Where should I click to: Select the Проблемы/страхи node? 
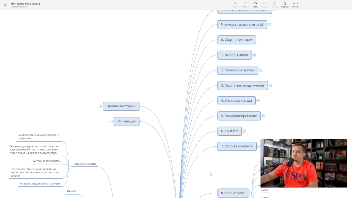pos(121,106)
